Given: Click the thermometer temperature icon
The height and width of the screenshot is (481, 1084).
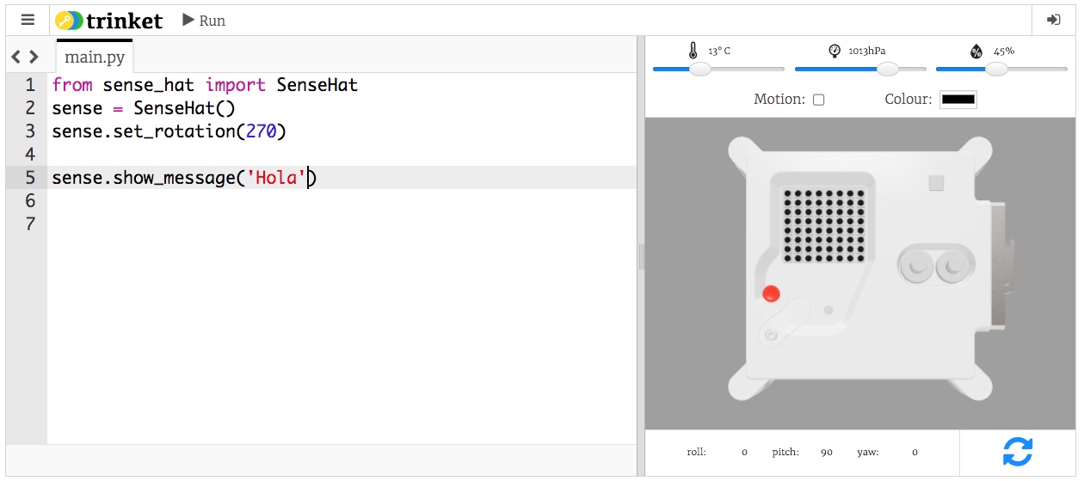Looking at the screenshot, I should coord(693,51).
